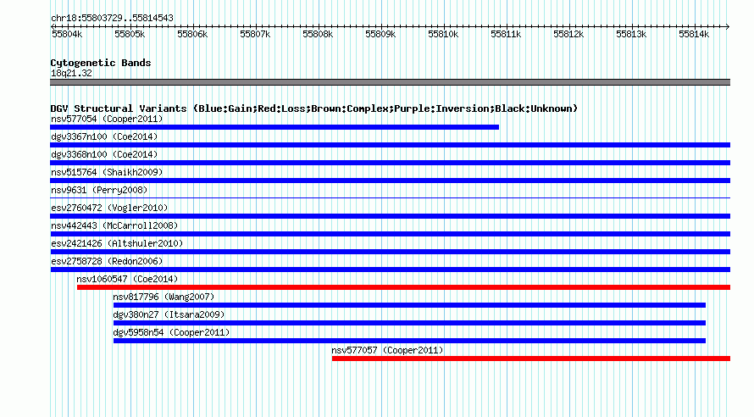Screen dimensions: 754x417
Task: Open dgv380n27 (Itsara2009) label
Action: point(169,314)
